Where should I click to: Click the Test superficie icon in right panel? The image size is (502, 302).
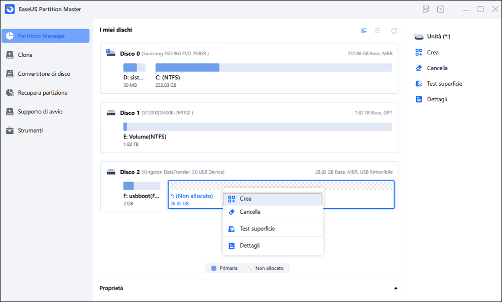(419, 83)
